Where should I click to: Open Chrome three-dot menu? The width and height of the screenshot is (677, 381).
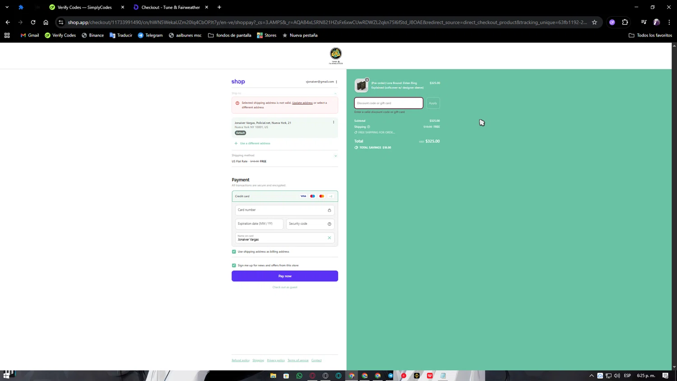(x=669, y=22)
